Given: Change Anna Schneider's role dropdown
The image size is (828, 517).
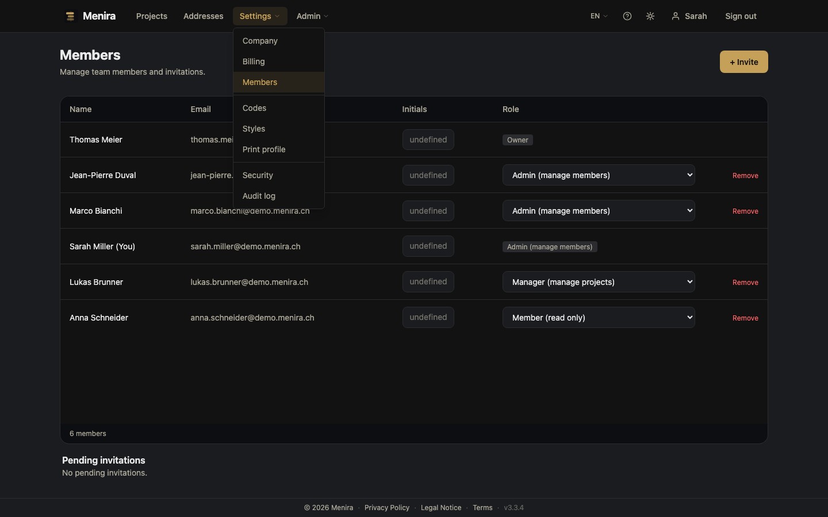Looking at the screenshot, I should (x=599, y=318).
